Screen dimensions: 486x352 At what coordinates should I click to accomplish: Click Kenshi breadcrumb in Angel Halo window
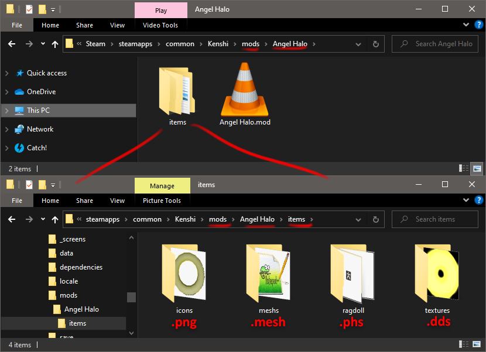pos(218,44)
